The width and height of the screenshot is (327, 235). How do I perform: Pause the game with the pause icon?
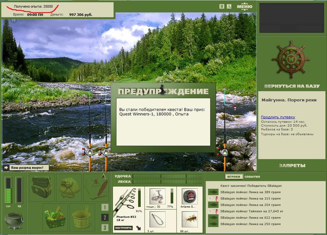click(x=222, y=7)
